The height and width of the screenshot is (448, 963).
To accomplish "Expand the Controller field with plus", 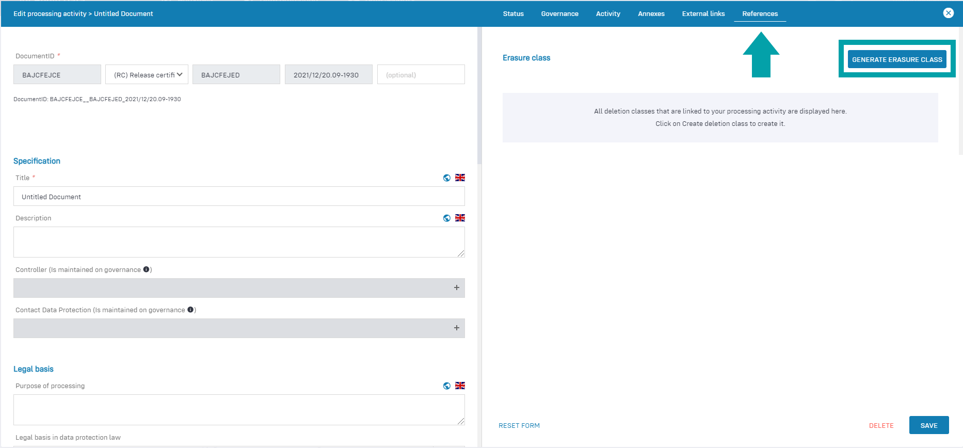I will pyautogui.click(x=456, y=288).
